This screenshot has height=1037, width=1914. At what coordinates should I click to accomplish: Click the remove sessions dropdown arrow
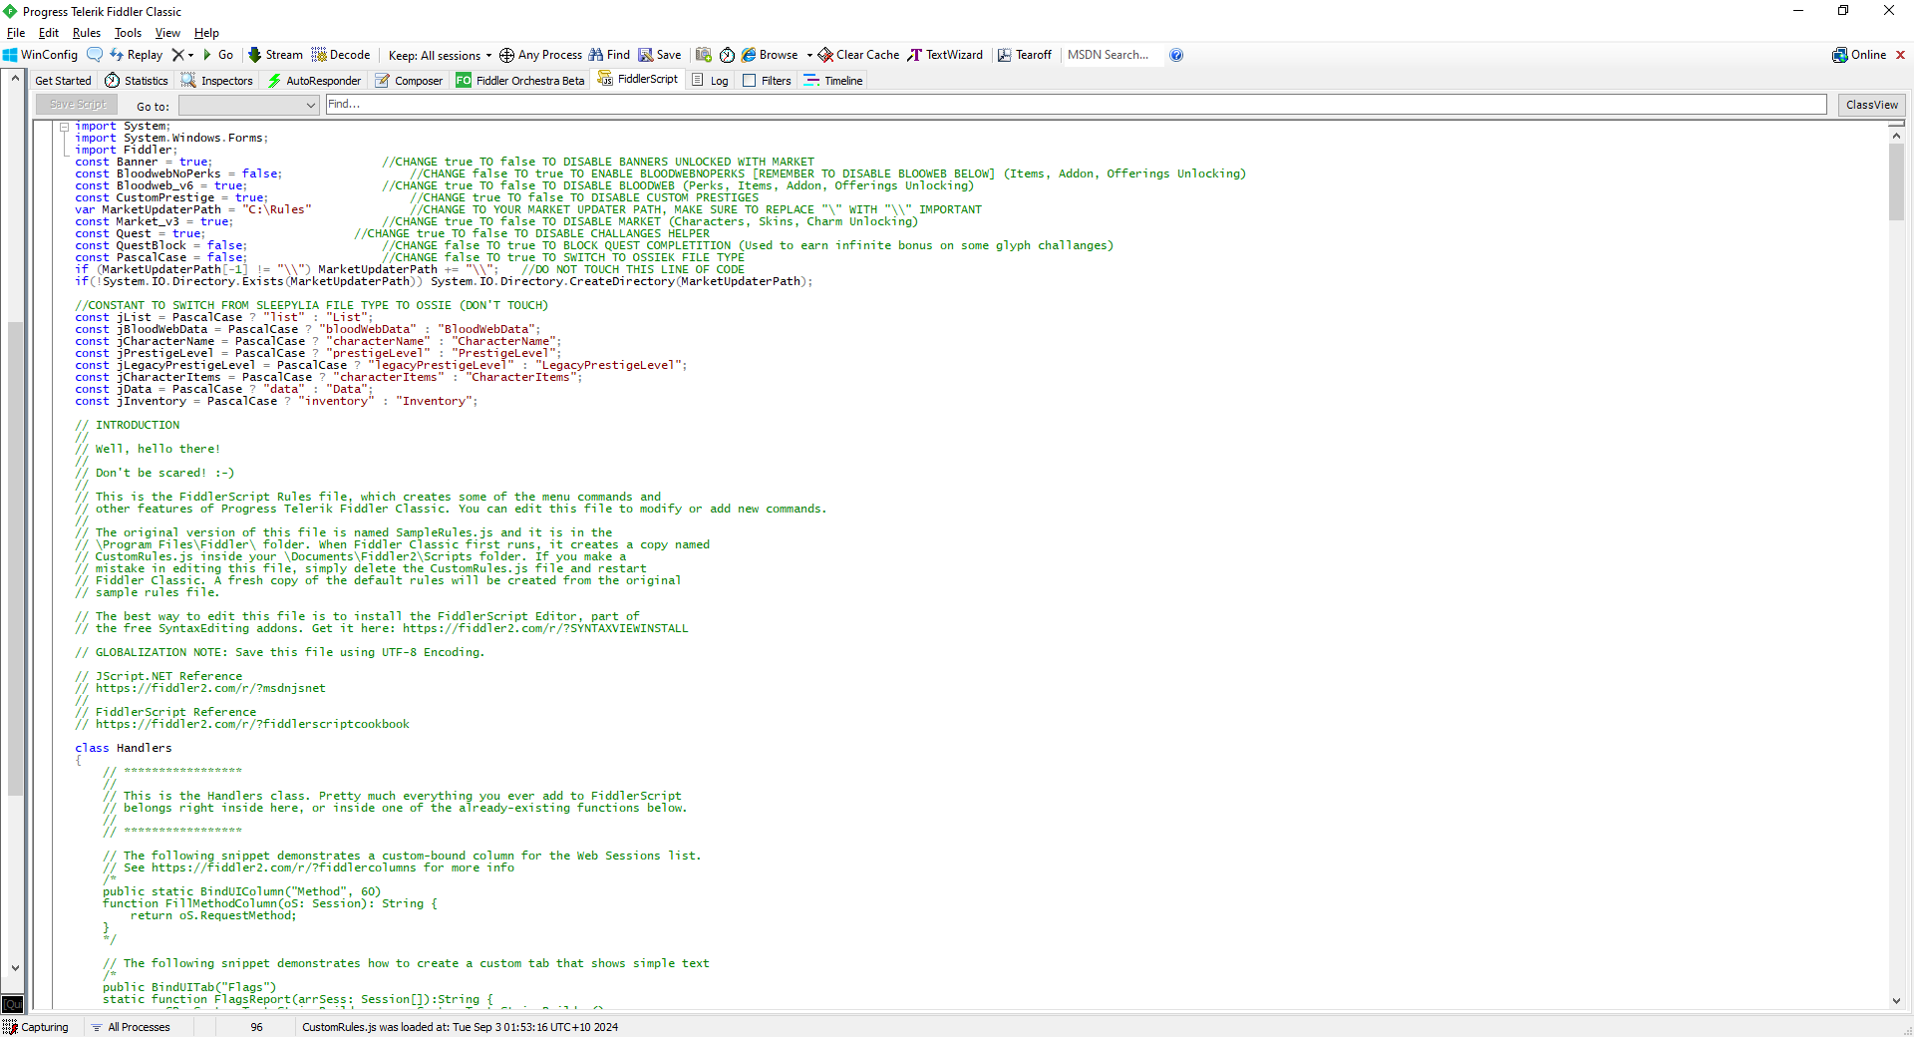[x=190, y=55]
